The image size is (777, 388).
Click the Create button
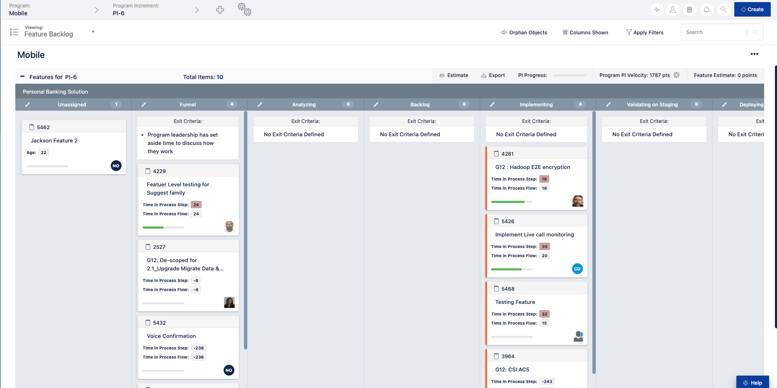tap(752, 9)
